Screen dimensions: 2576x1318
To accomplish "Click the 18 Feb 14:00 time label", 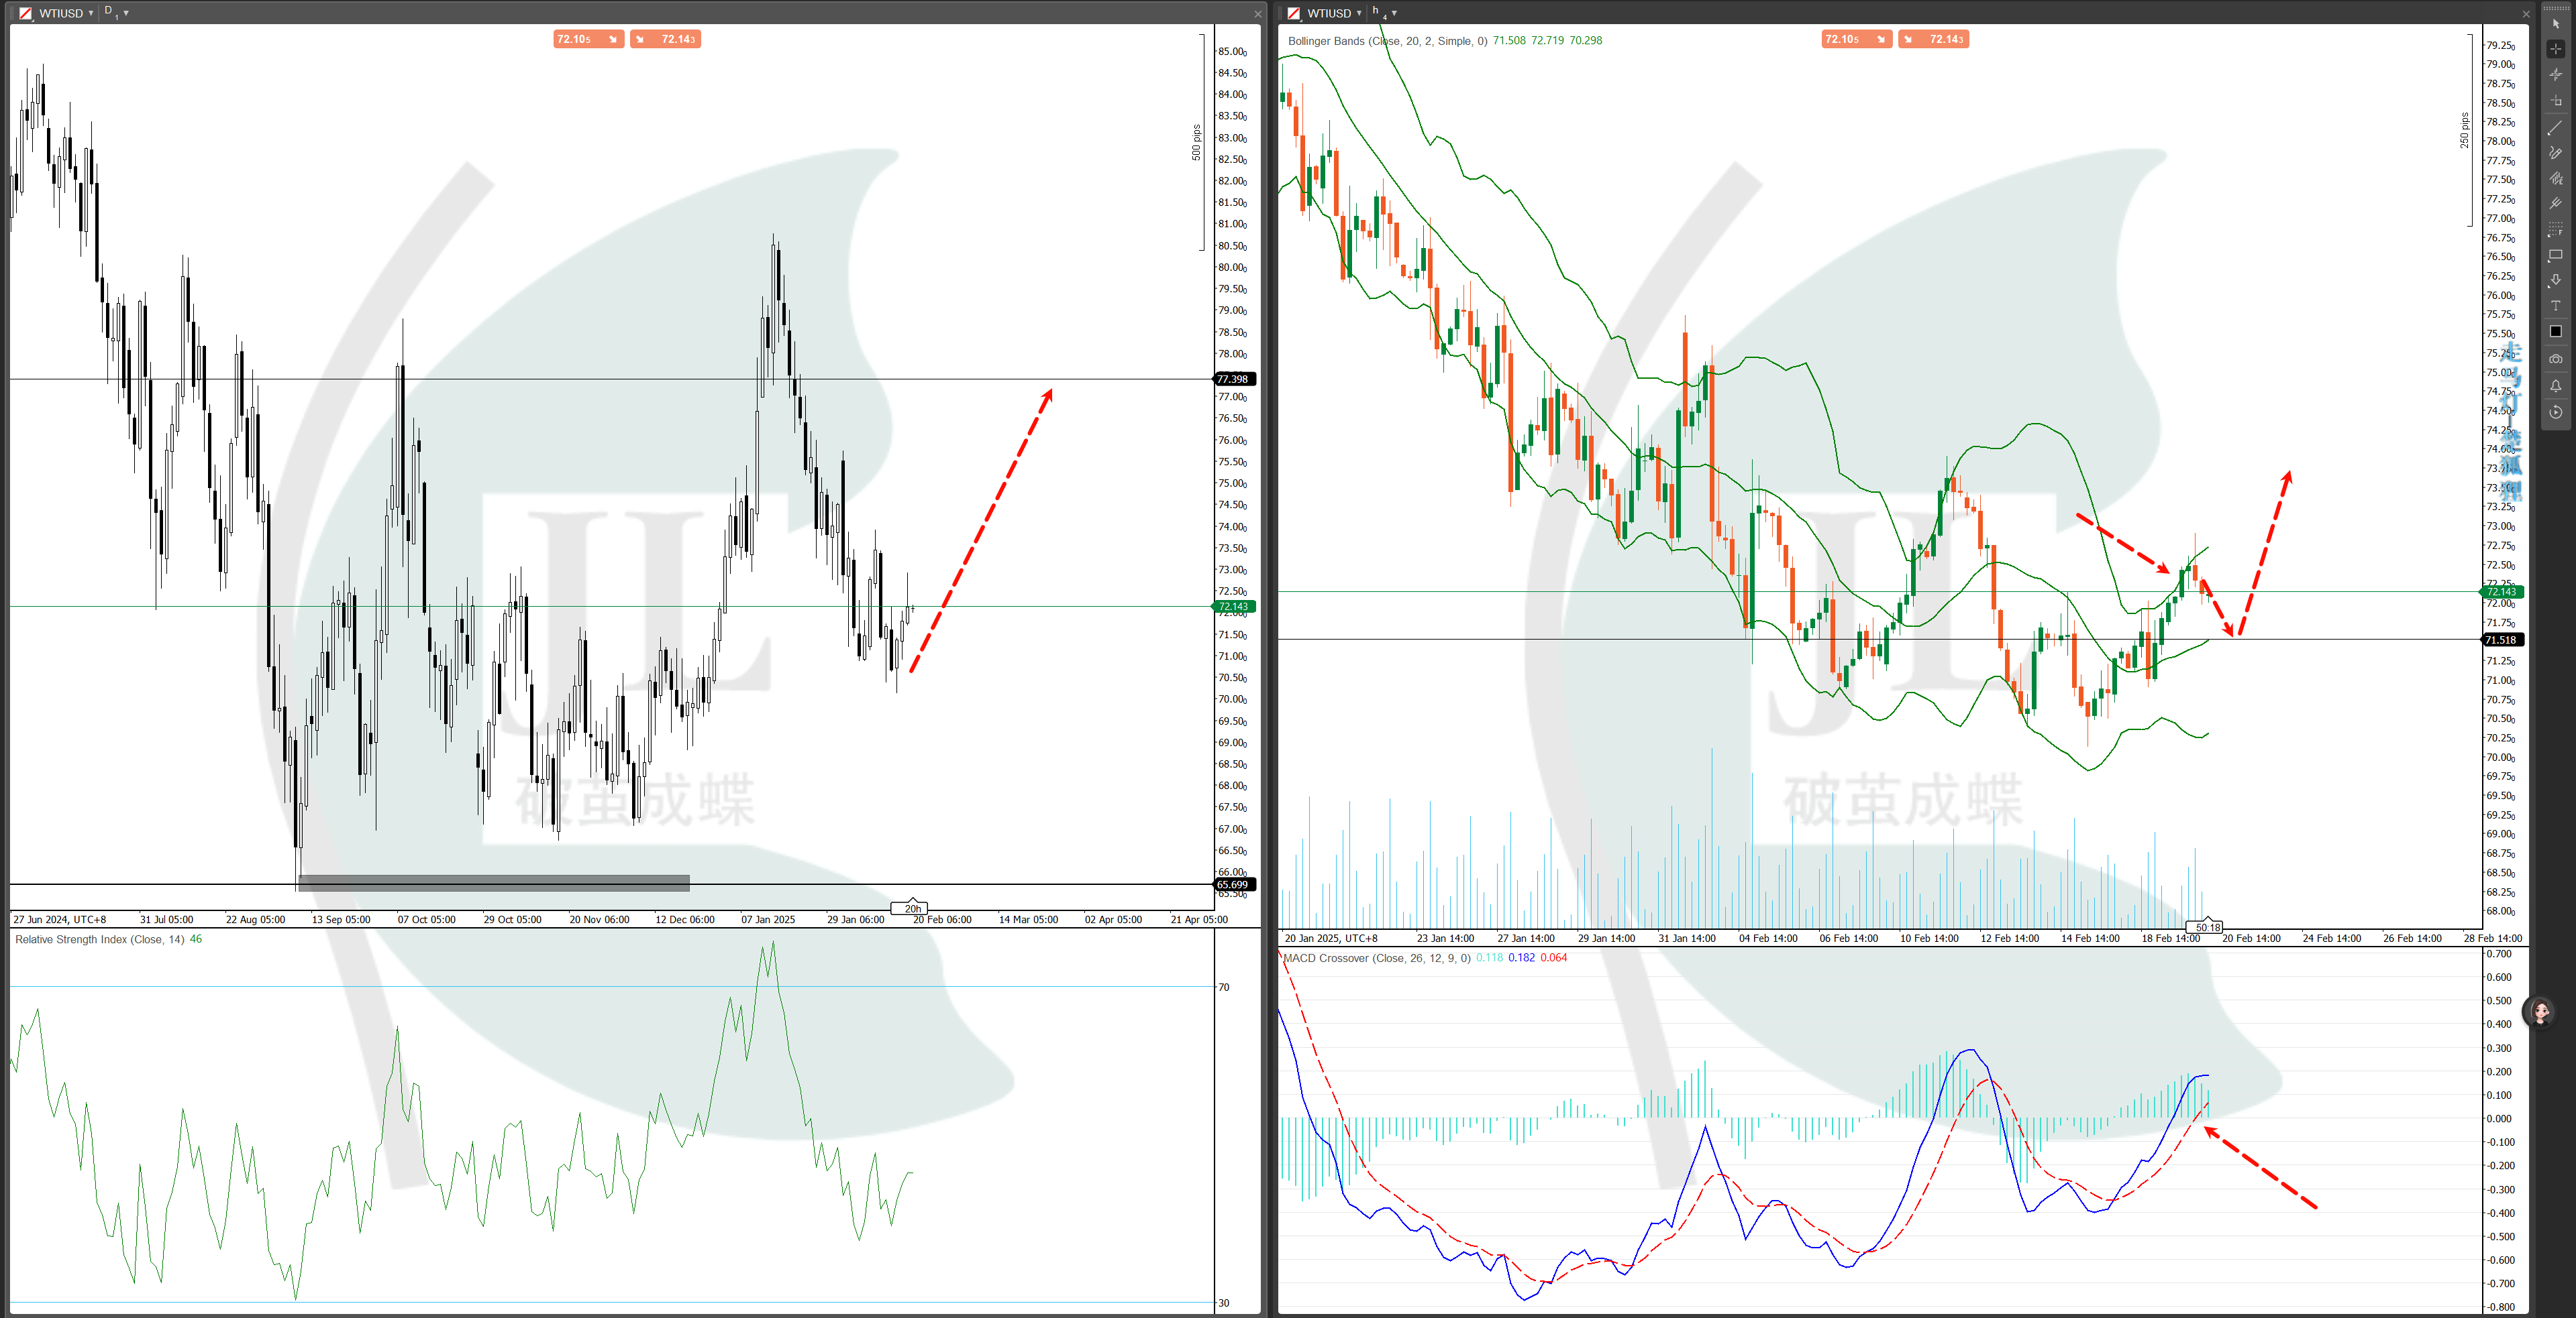I will pos(2171,939).
